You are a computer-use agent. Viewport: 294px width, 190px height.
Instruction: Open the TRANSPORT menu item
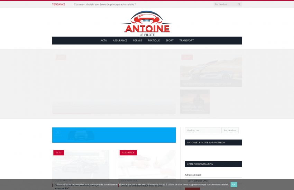tap(186, 40)
